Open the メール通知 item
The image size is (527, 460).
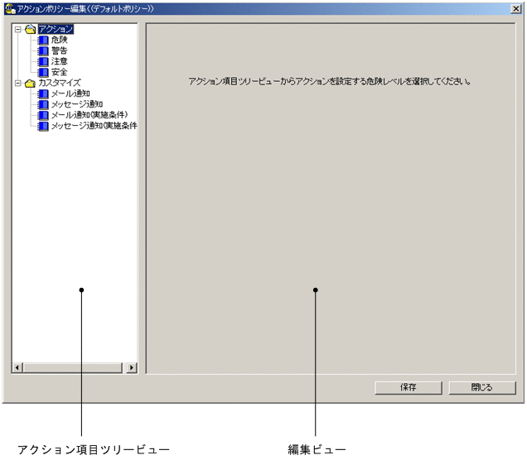(x=70, y=93)
